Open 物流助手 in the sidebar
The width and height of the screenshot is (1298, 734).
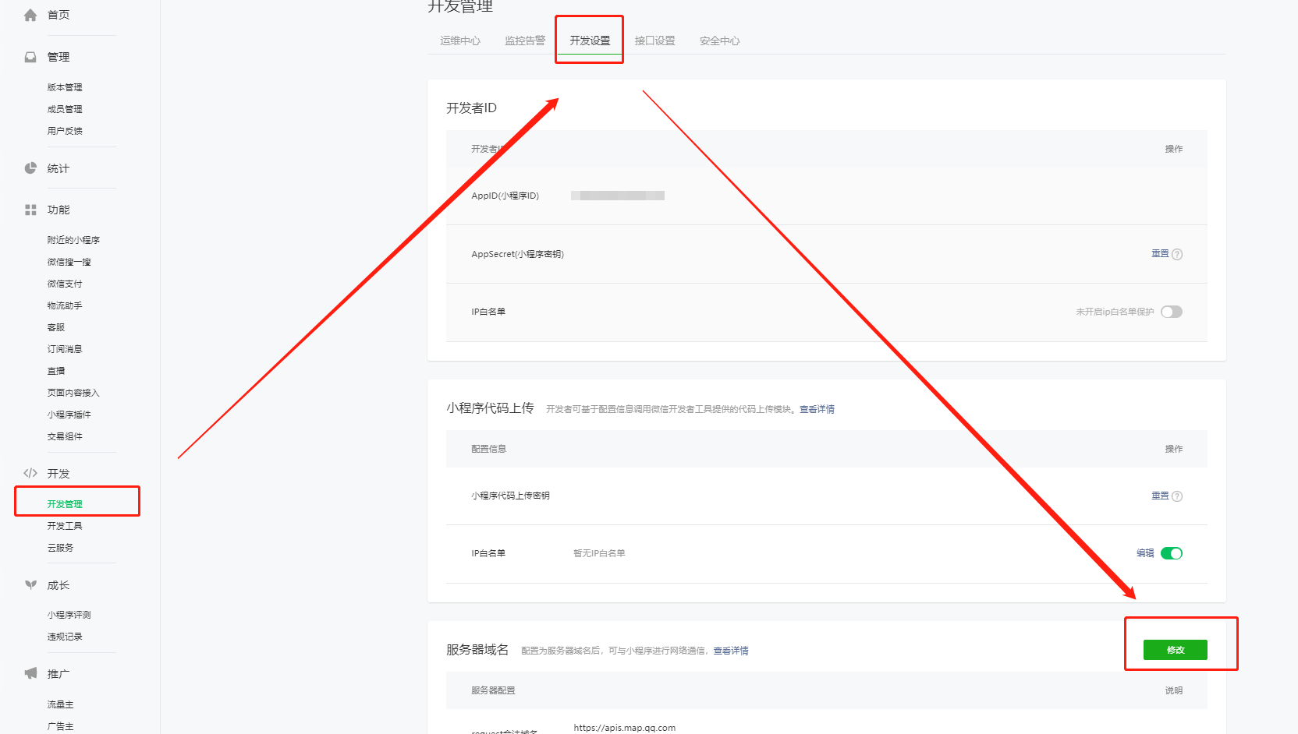65,305
